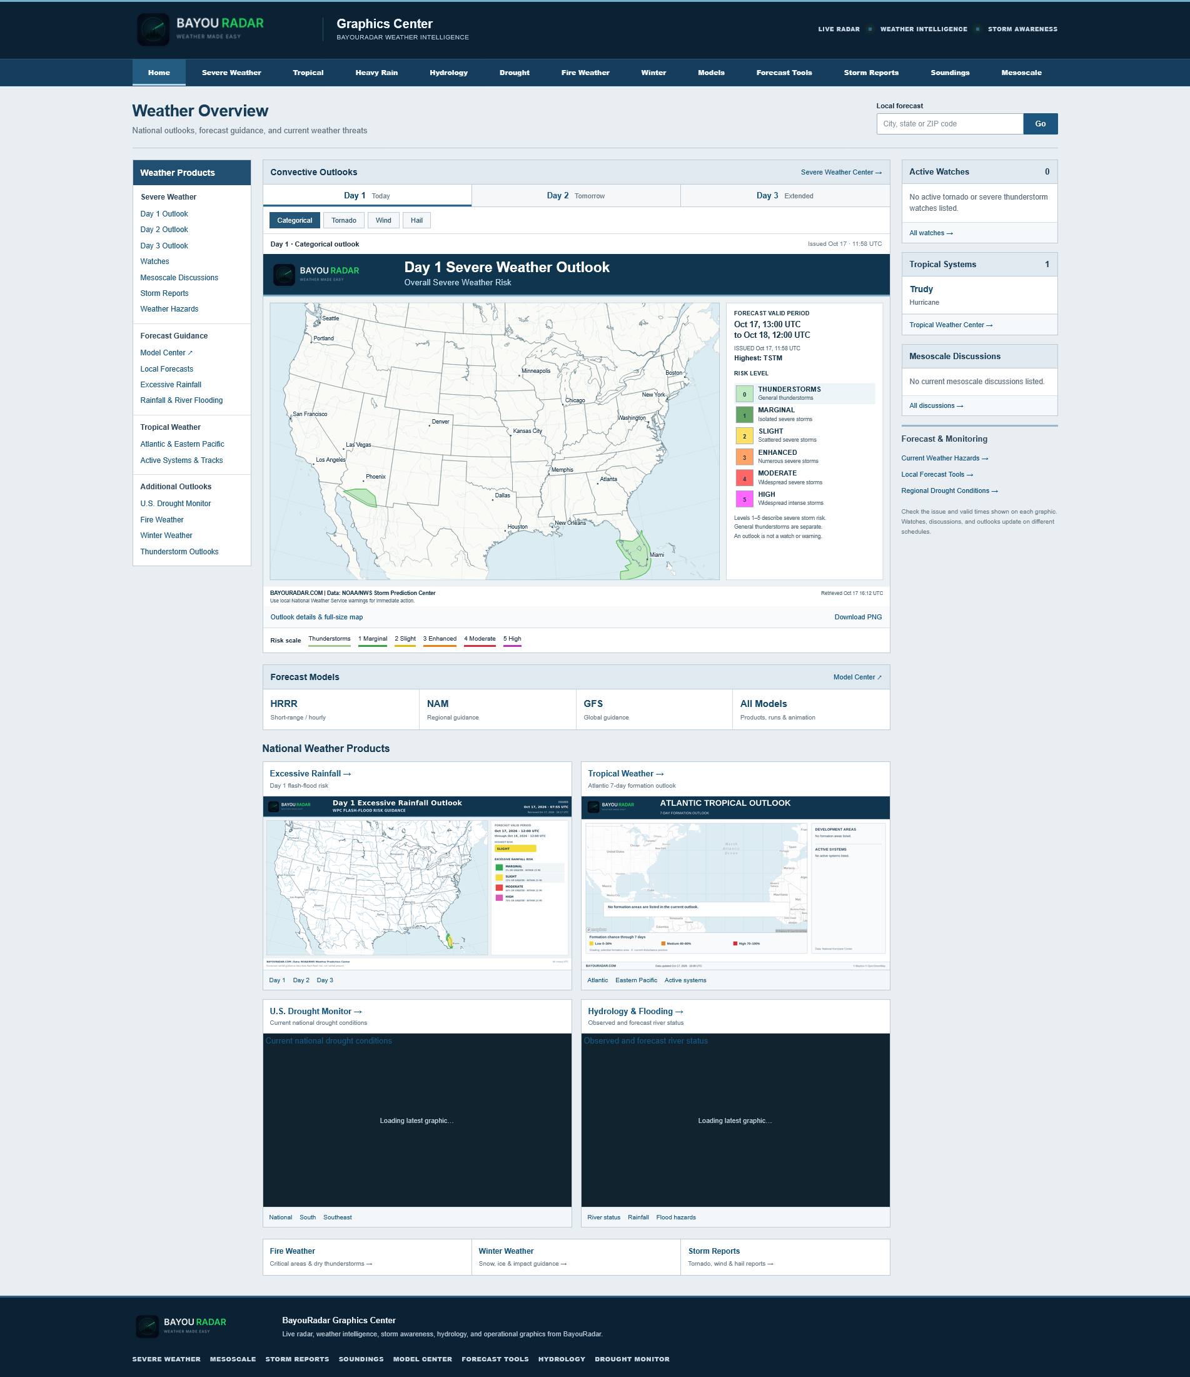This screenshot has height=1377, width=1190.
Task: Click the Go local forecast button
Action: coord(1040,124)
